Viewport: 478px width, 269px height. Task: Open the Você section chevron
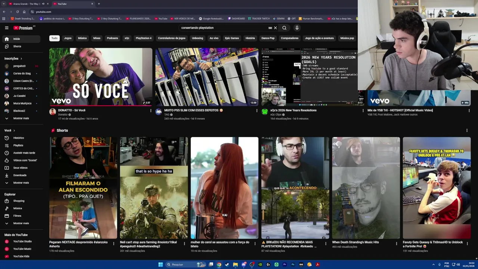coord(14,130)
